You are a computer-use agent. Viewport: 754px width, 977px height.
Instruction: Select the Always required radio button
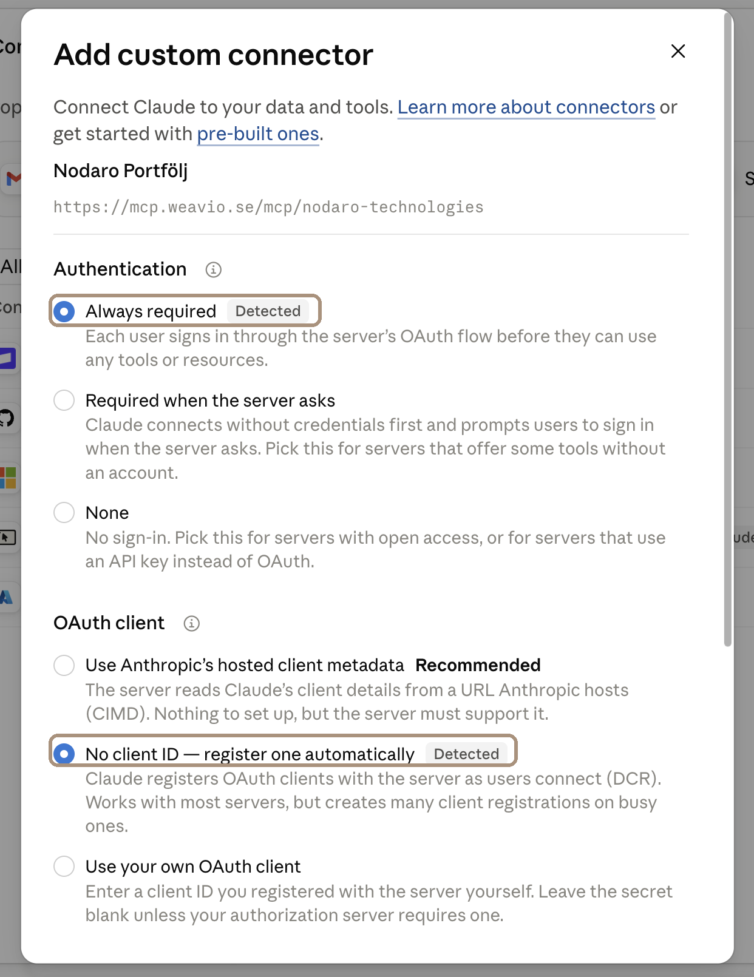pyautogui.click(x=64, y=311)
